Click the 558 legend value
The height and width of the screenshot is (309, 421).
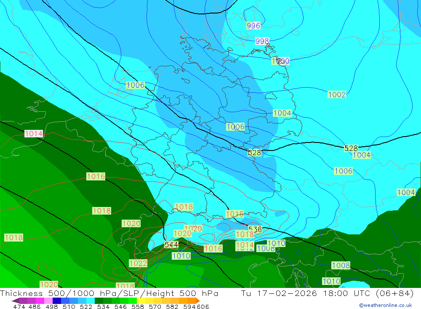tap(138, 306)
